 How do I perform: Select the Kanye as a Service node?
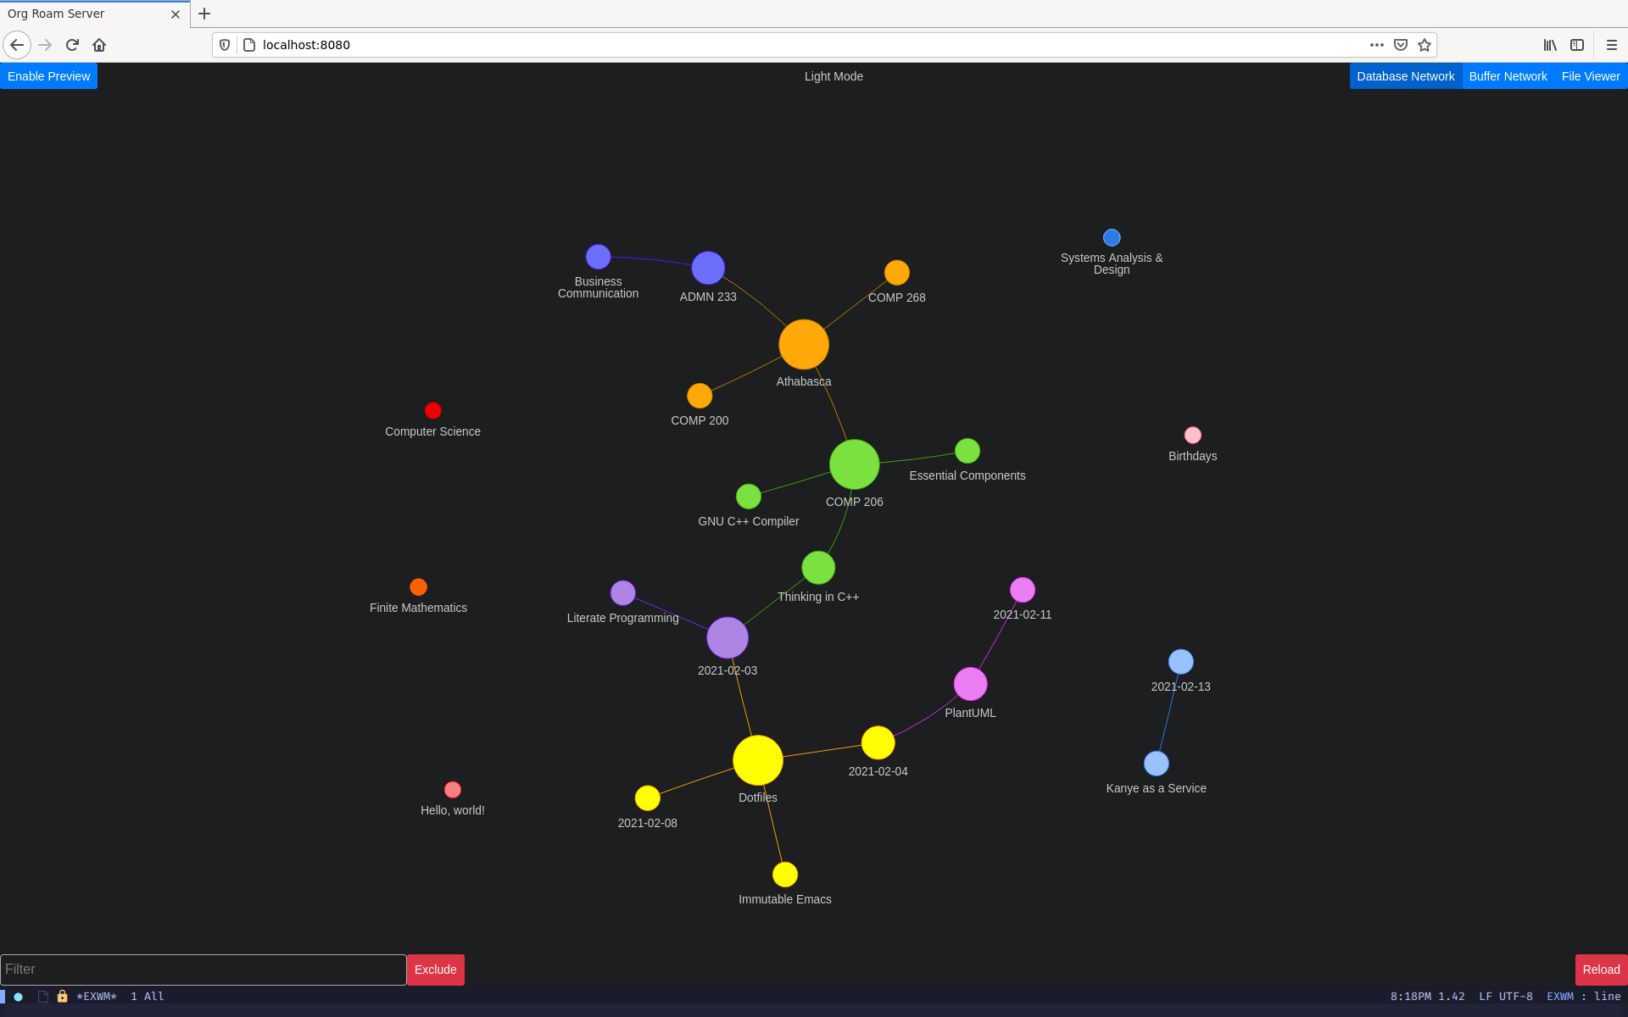[x=1155, y=764]
